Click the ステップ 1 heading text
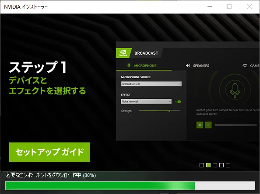 click(38, 67)
